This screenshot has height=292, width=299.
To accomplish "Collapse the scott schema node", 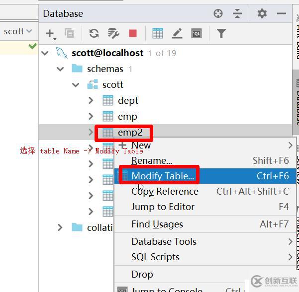I will click(76, 85).
